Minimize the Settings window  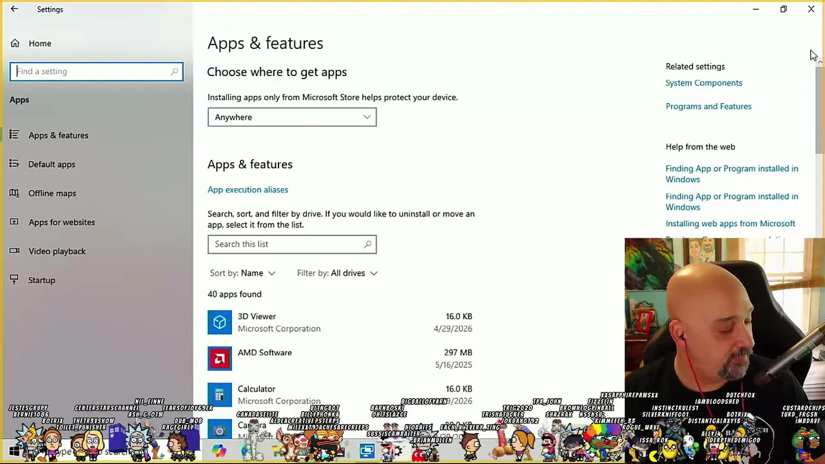(755, 9)
